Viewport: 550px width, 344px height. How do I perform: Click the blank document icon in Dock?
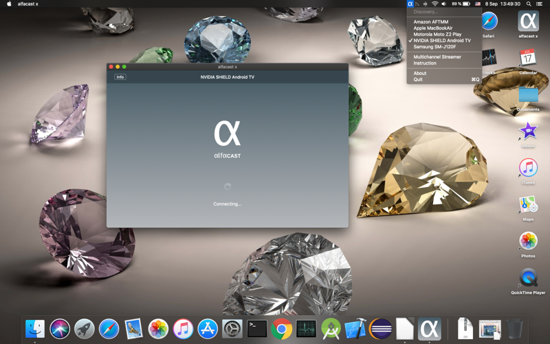405,329
